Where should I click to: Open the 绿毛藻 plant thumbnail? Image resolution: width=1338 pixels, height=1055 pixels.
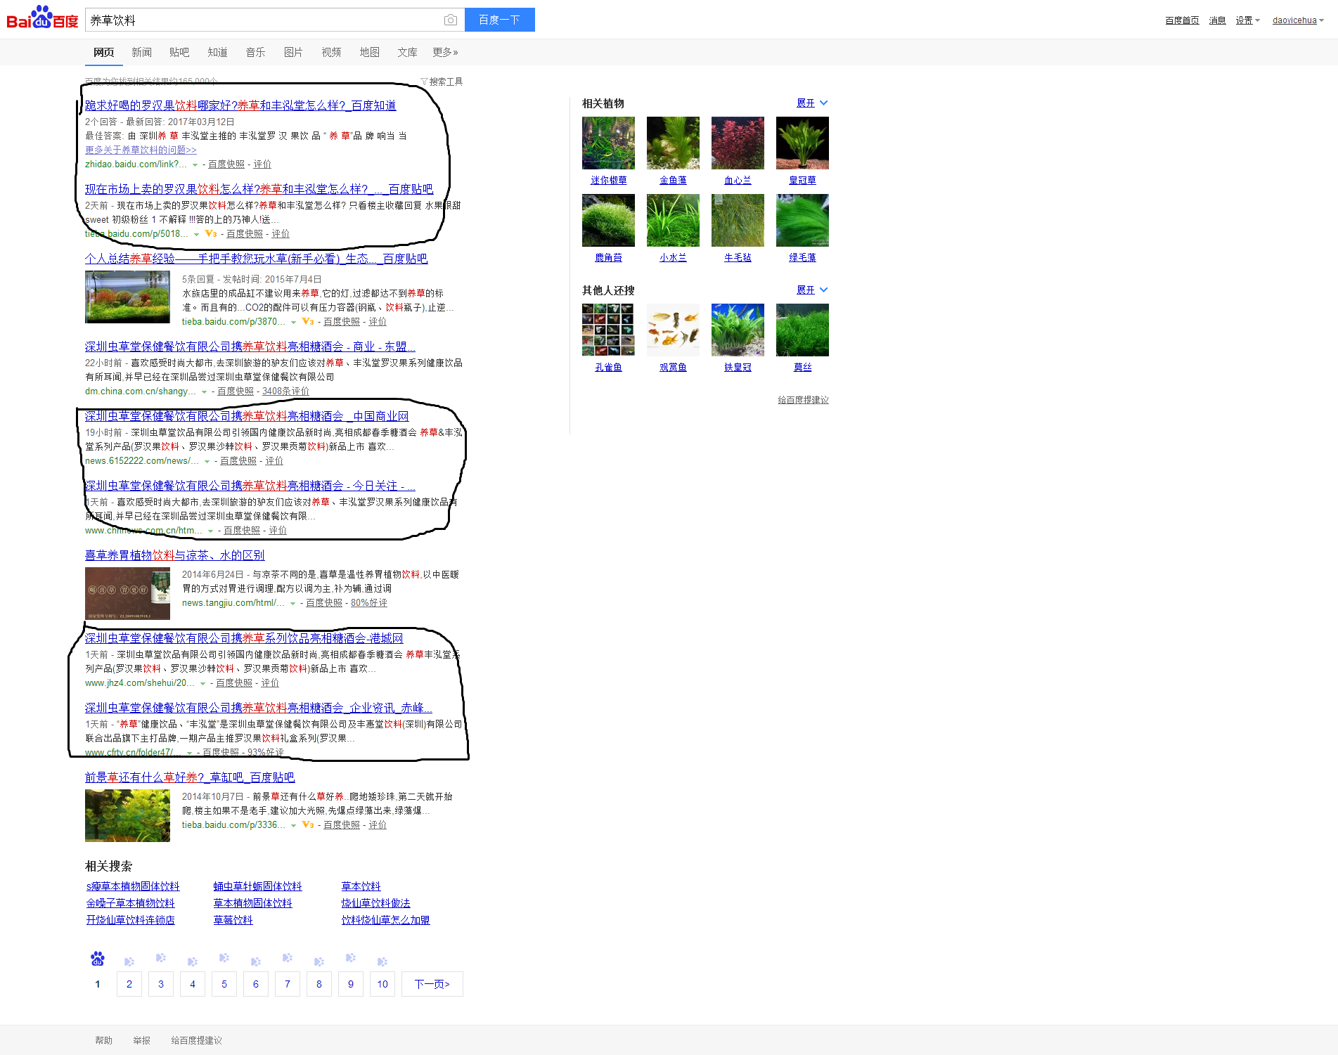click(x=802, y=220)
